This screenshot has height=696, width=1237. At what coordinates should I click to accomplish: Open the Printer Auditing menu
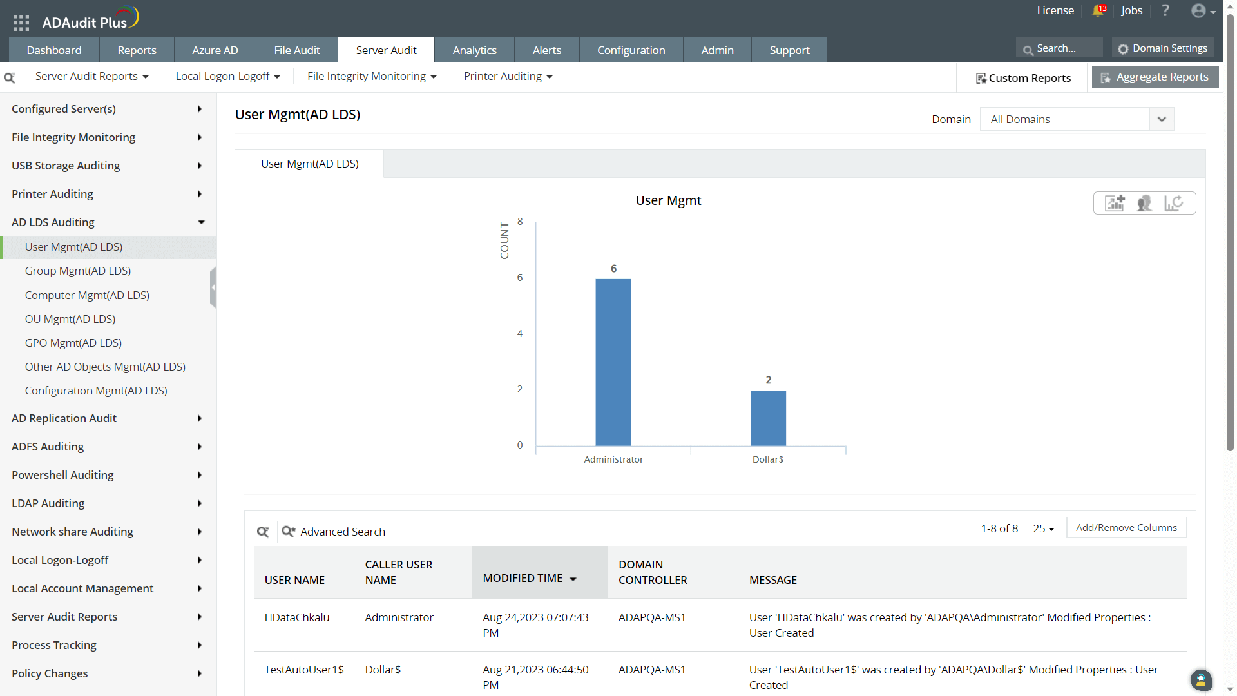point(508,76)
